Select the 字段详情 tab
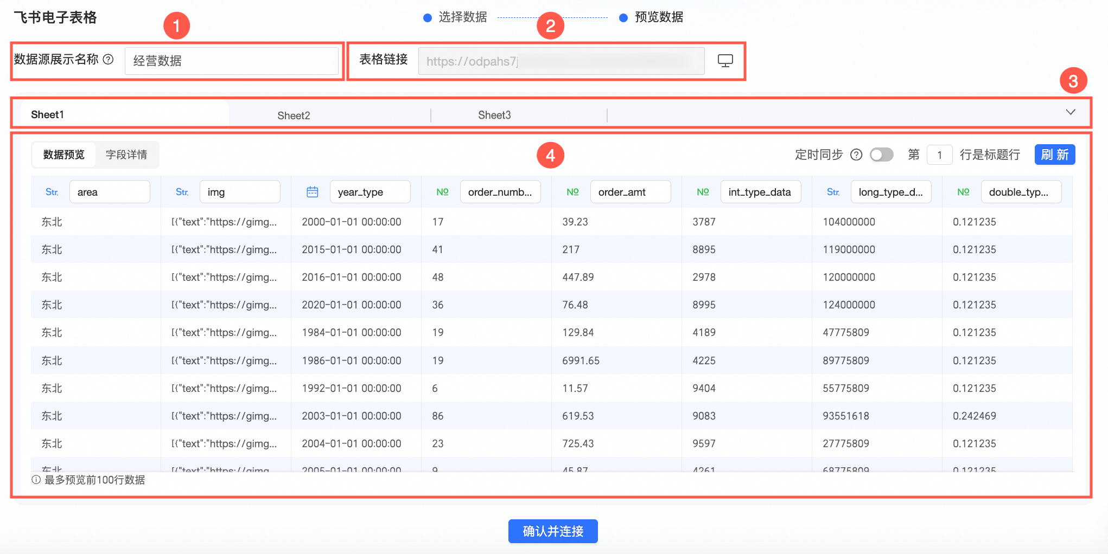Image resolution: width=1108 pixels, height=554 pixels. point(126,155)
